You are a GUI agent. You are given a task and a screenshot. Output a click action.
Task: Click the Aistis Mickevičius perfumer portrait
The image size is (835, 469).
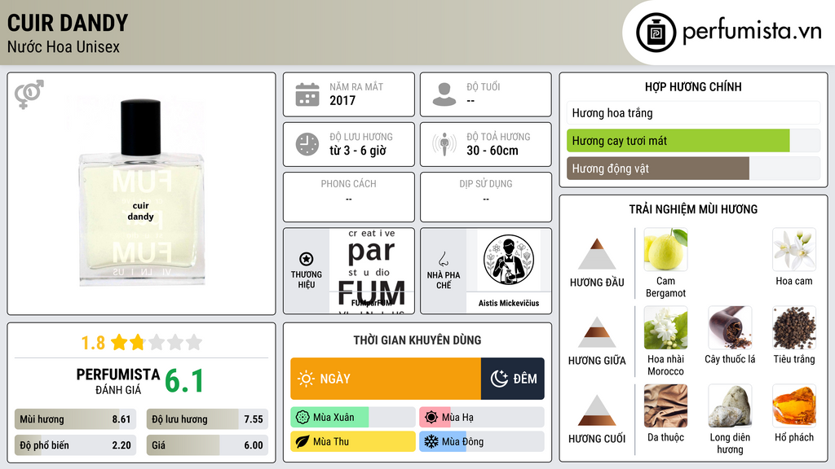pyautogui.click(x=509, y=260)
